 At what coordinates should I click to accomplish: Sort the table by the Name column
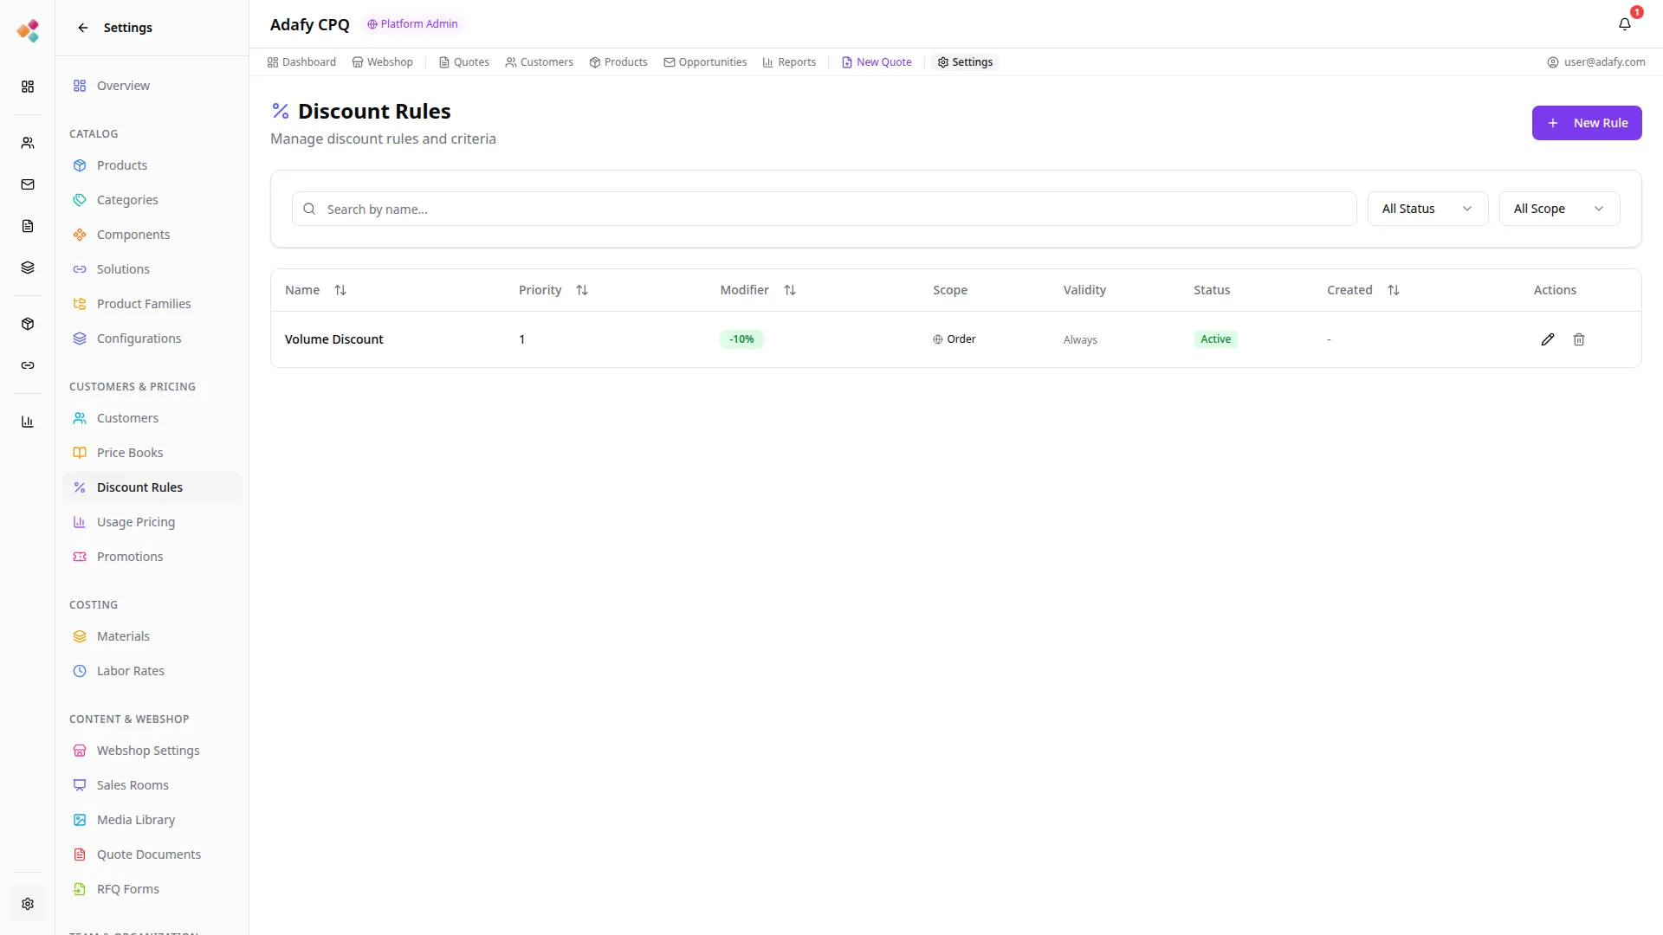[x=340, y=290]
